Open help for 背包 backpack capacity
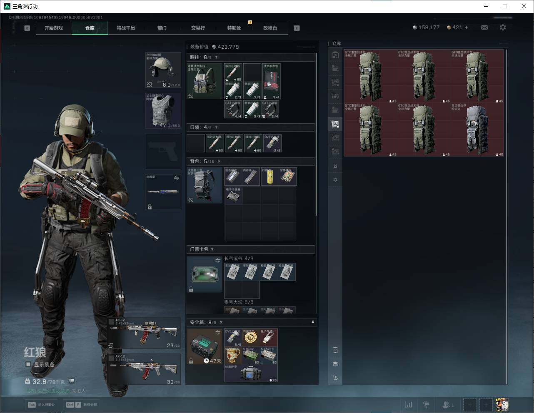Image resolution: width=534 pixels, height=413 pixels. tap(219, 162)
